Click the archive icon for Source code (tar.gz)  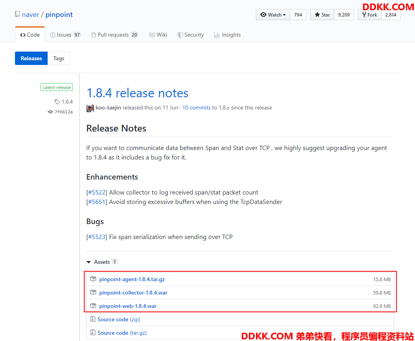[93, 332]
